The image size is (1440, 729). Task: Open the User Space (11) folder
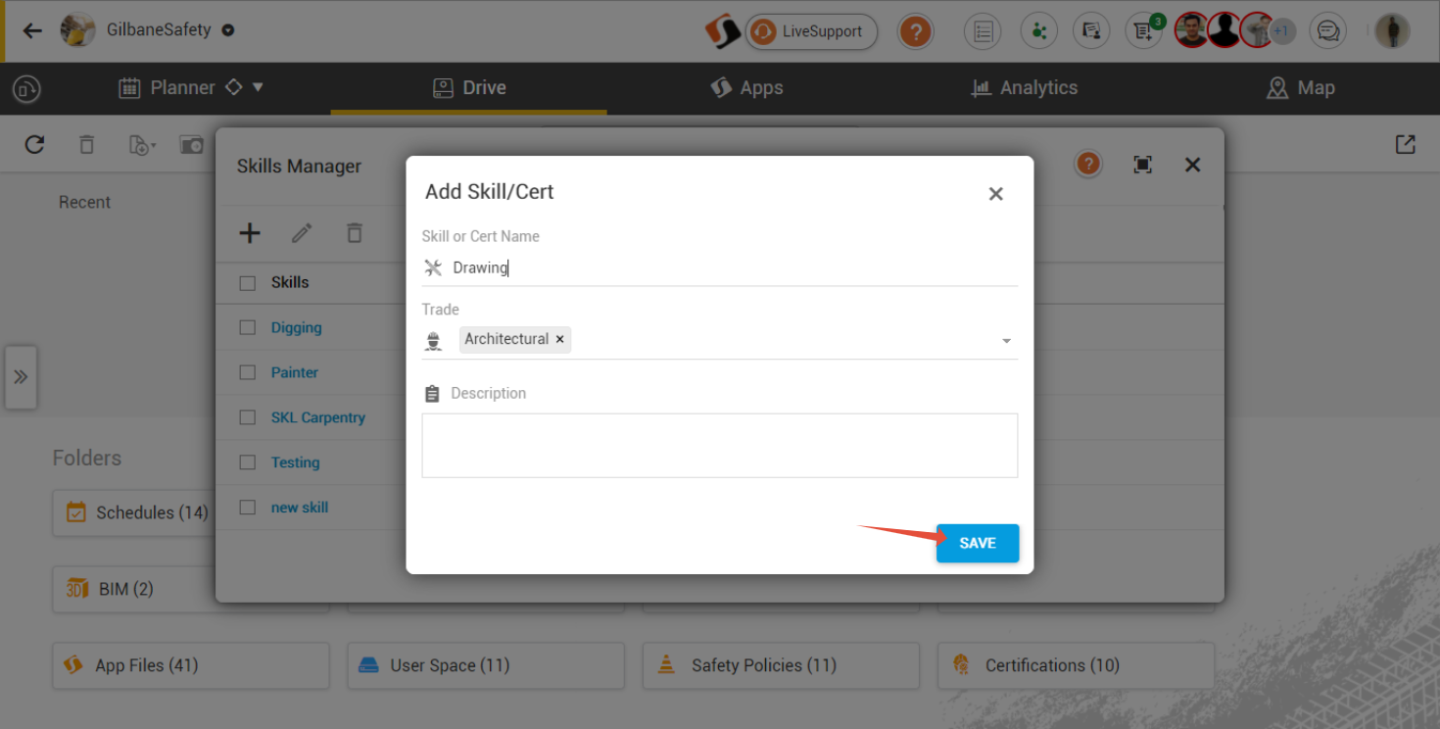coord(486,665)
